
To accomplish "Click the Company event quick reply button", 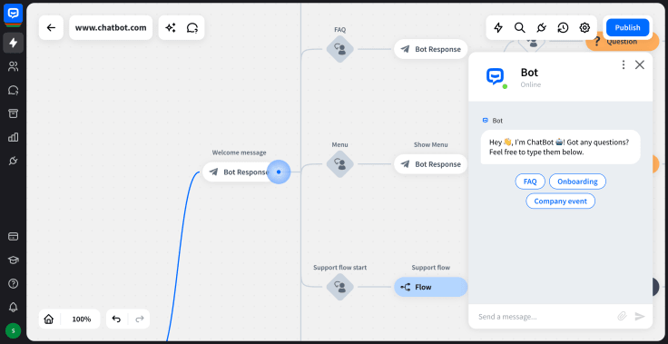I will coord(560,201).
